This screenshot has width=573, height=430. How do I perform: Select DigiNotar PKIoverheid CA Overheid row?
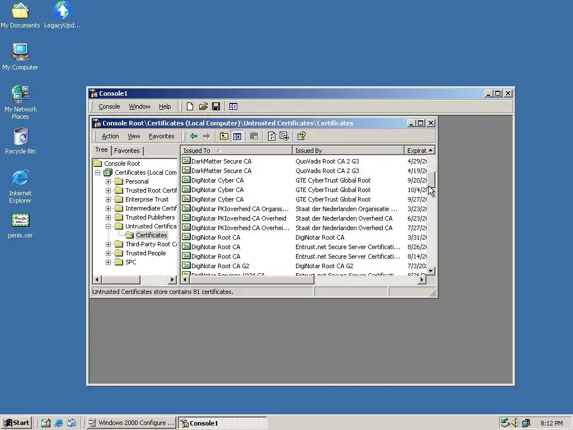click(x=304, y=218)
